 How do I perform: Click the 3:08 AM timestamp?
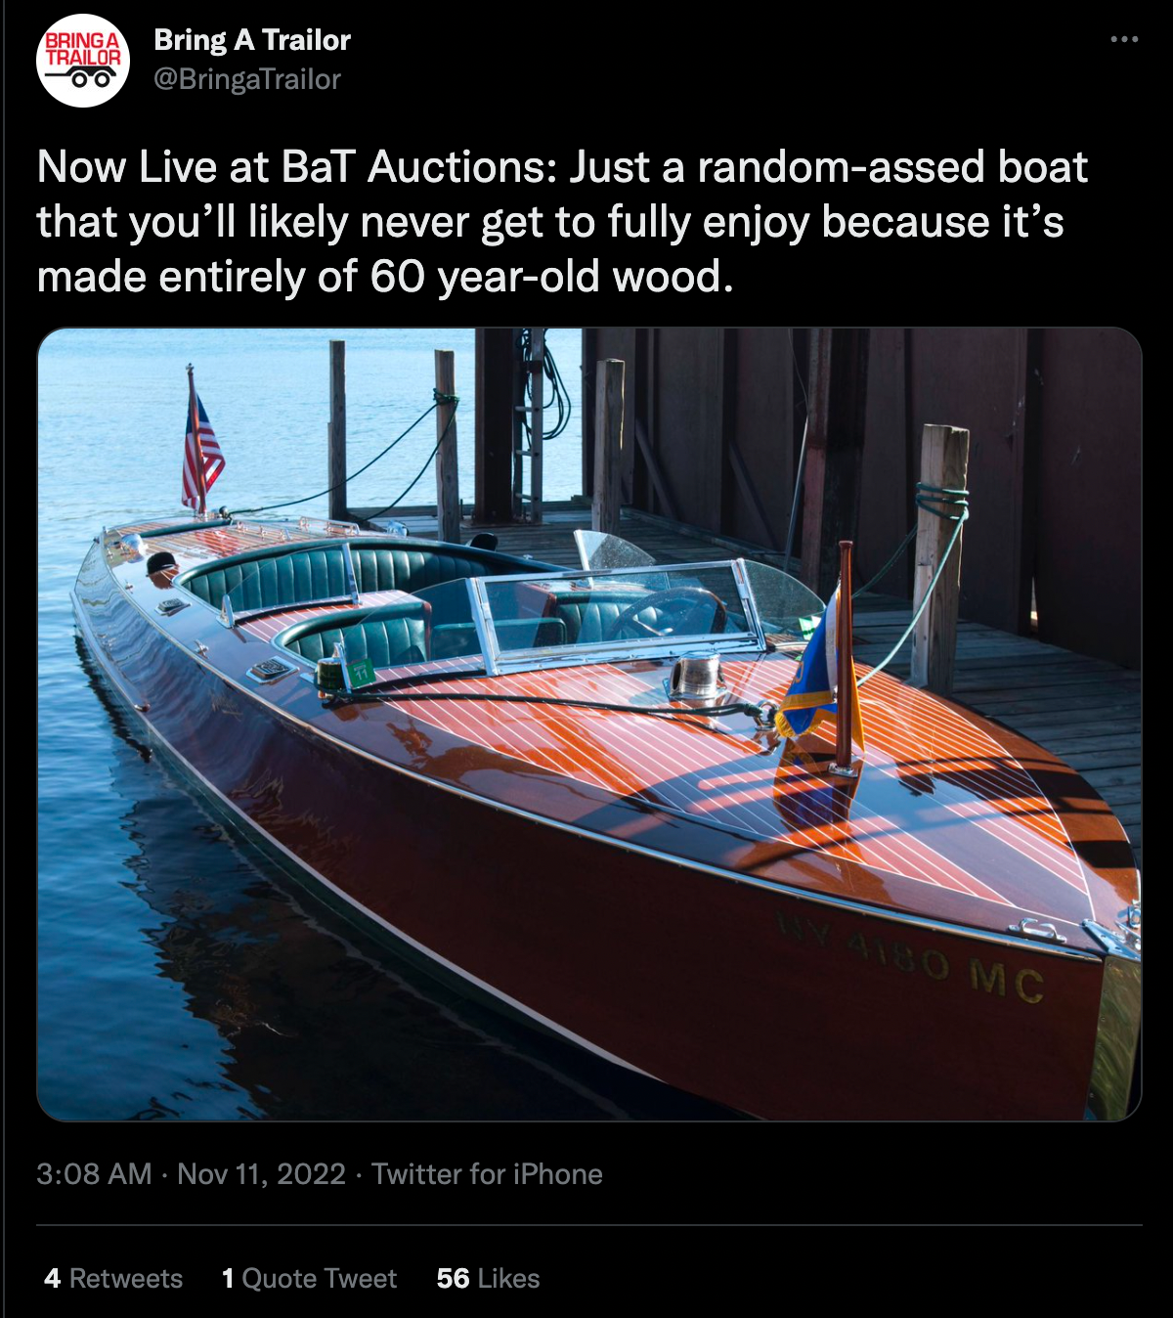click(x=94, y=1174)
